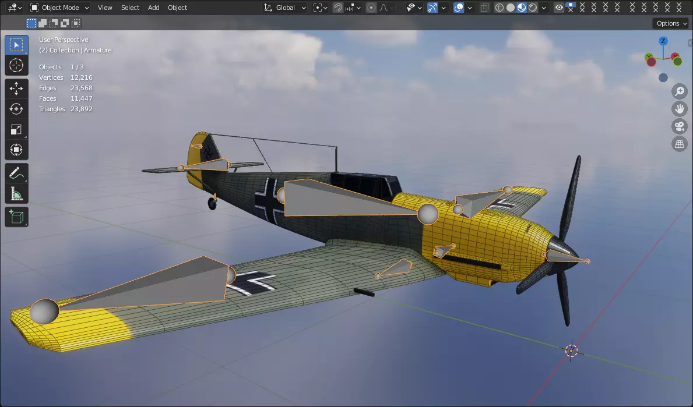This screenshot has height=407, width=693.
Task: Switch perspective/orthographic with grid icon
Action: point(679,144)
